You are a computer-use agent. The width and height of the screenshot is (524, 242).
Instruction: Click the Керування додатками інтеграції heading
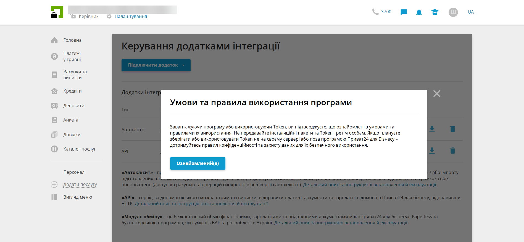(201, 46)
